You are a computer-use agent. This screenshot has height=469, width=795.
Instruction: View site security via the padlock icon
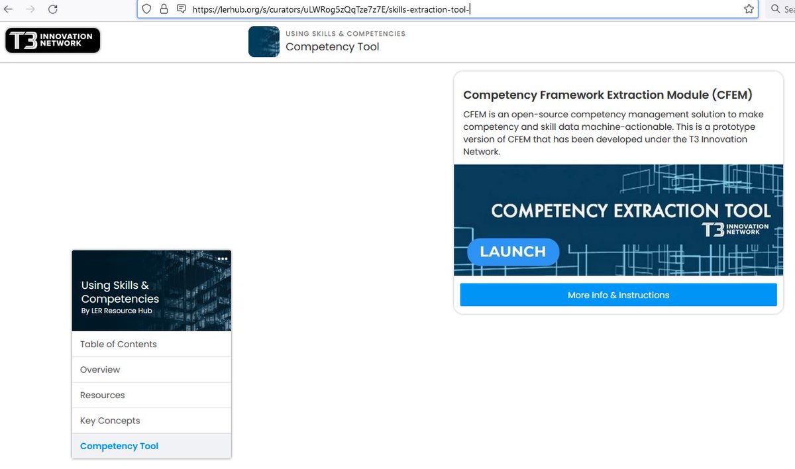coord(164,9)
